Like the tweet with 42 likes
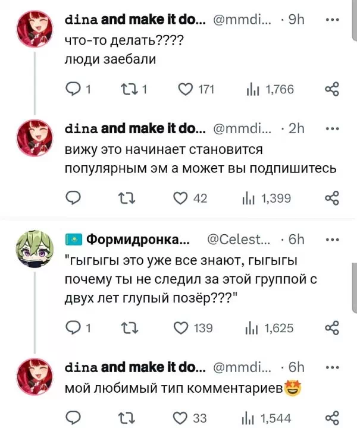The width and height of the screenshot is (357, 438). (x=183, y=198)
